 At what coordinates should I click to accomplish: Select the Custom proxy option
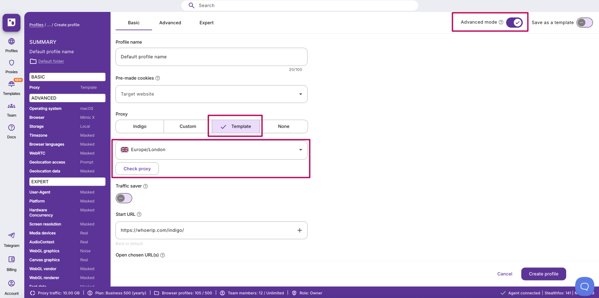coord(187,126)
